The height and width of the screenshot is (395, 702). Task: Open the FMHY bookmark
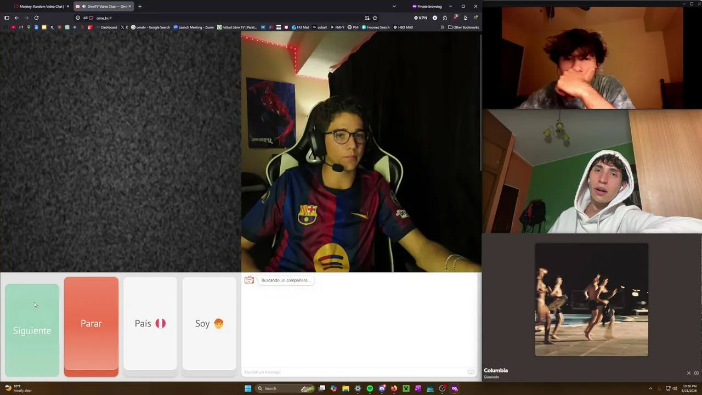337,27
